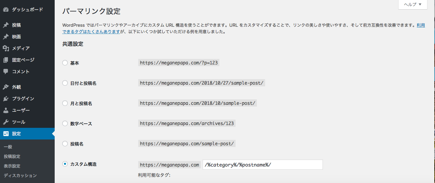Select the 日付と投稿名 radio button

(65, 83)
